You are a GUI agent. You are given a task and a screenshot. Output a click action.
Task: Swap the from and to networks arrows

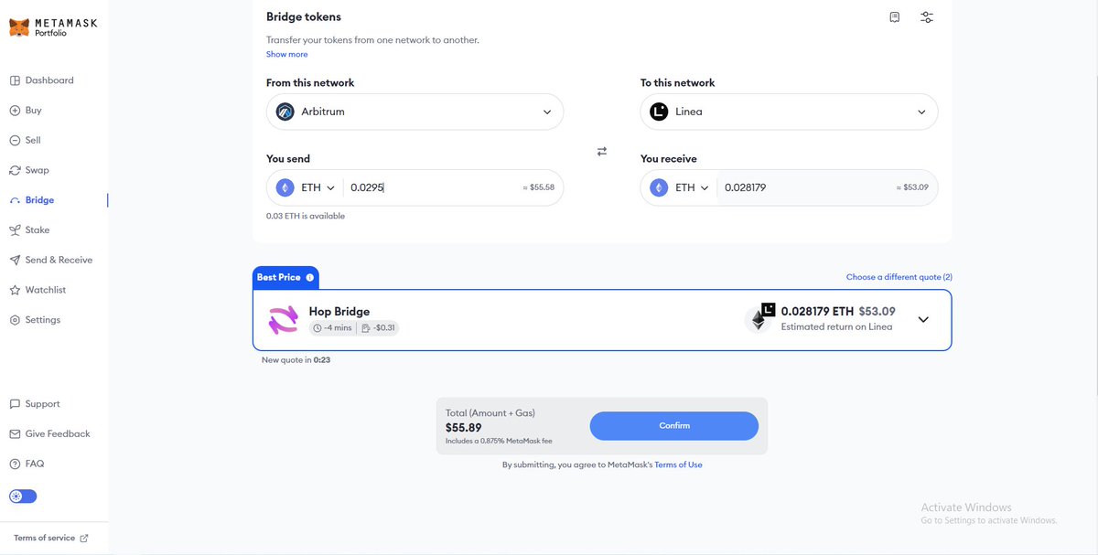tap(602, 152)
